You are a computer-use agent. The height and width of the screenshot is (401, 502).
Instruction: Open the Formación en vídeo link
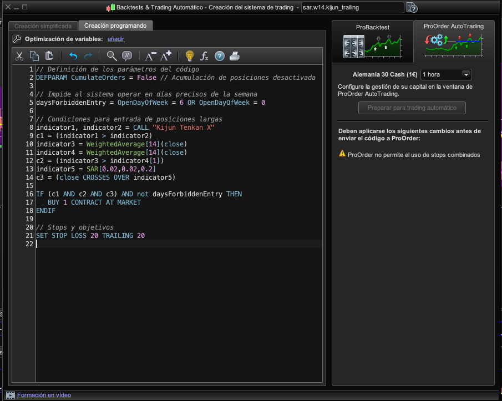pos(44,395)
